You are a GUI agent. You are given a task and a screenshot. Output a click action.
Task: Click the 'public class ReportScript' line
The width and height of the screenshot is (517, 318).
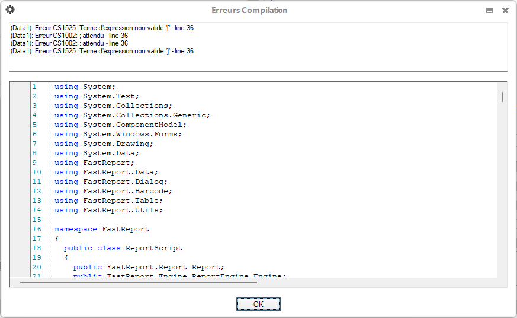tap(123, 248)
